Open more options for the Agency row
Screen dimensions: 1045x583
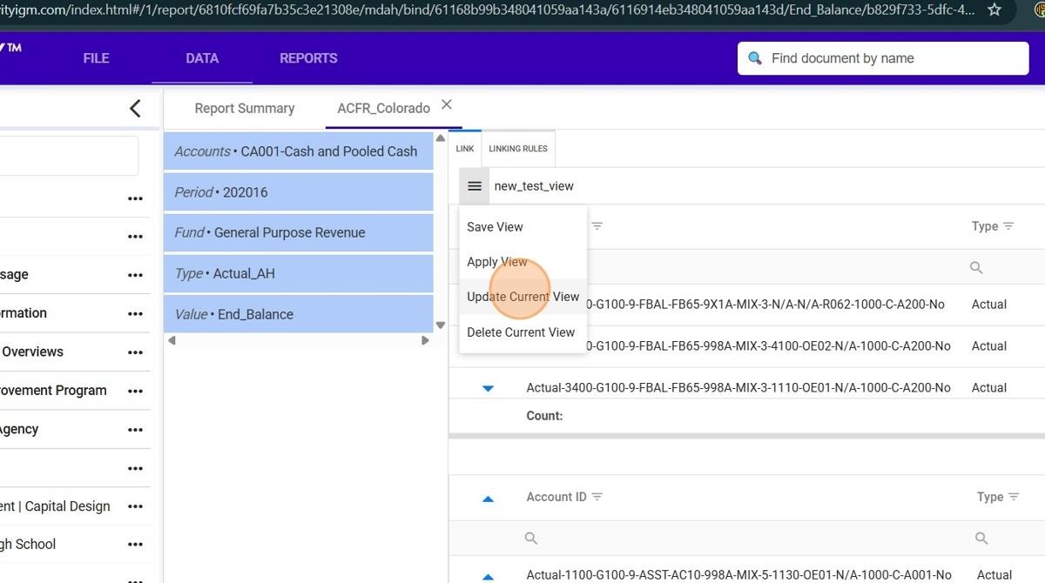(135, 429)
